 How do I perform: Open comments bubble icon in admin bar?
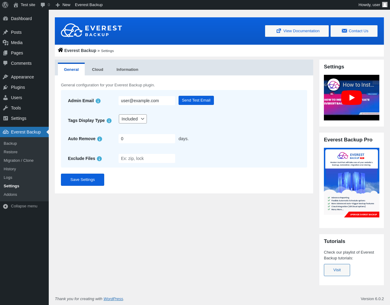[x=43, y=5]
